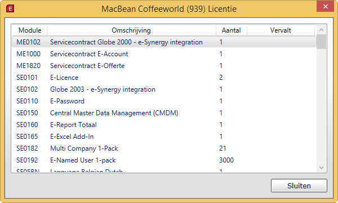
Task: Select the ME0102 Servicecontract Globe 2000 row
Action: [164, 42]
